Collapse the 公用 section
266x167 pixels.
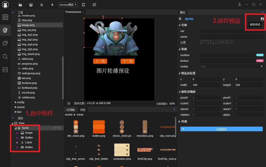click(179, 25)
